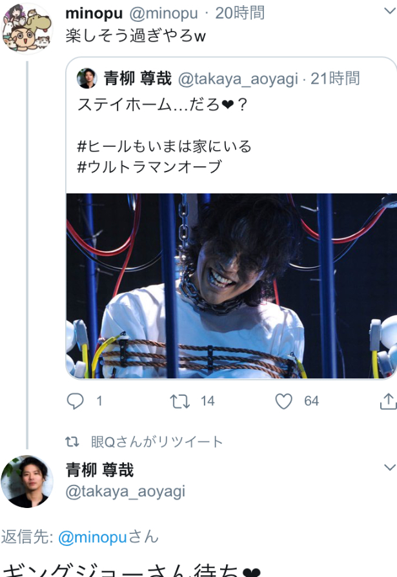Click the reply speech bubble icon

tap(75, 401)
